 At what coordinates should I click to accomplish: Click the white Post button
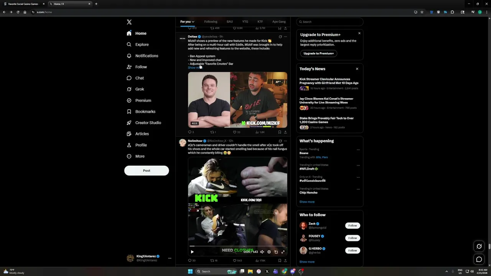(x=147, y=171)
